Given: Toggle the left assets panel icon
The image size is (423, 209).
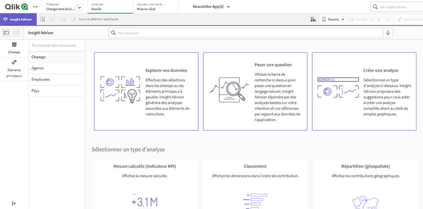Looking at the screenshot, I should coord(6,33).
